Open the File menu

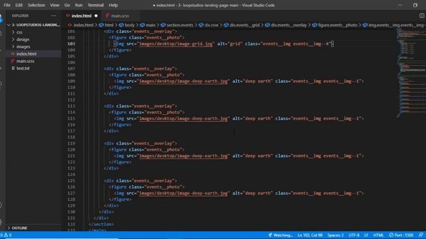click(x=7, y=5)
